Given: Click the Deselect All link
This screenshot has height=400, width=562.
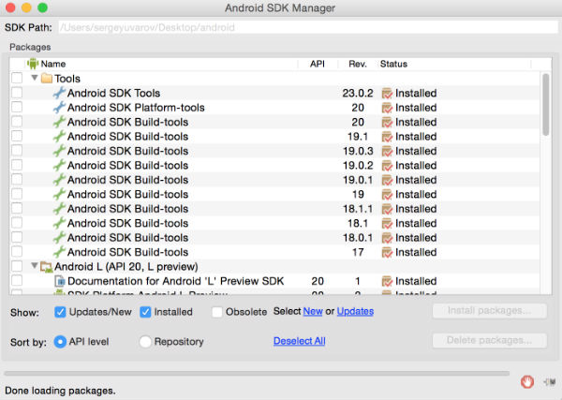Looking at the screenshot, I should (x=299, y=341).
